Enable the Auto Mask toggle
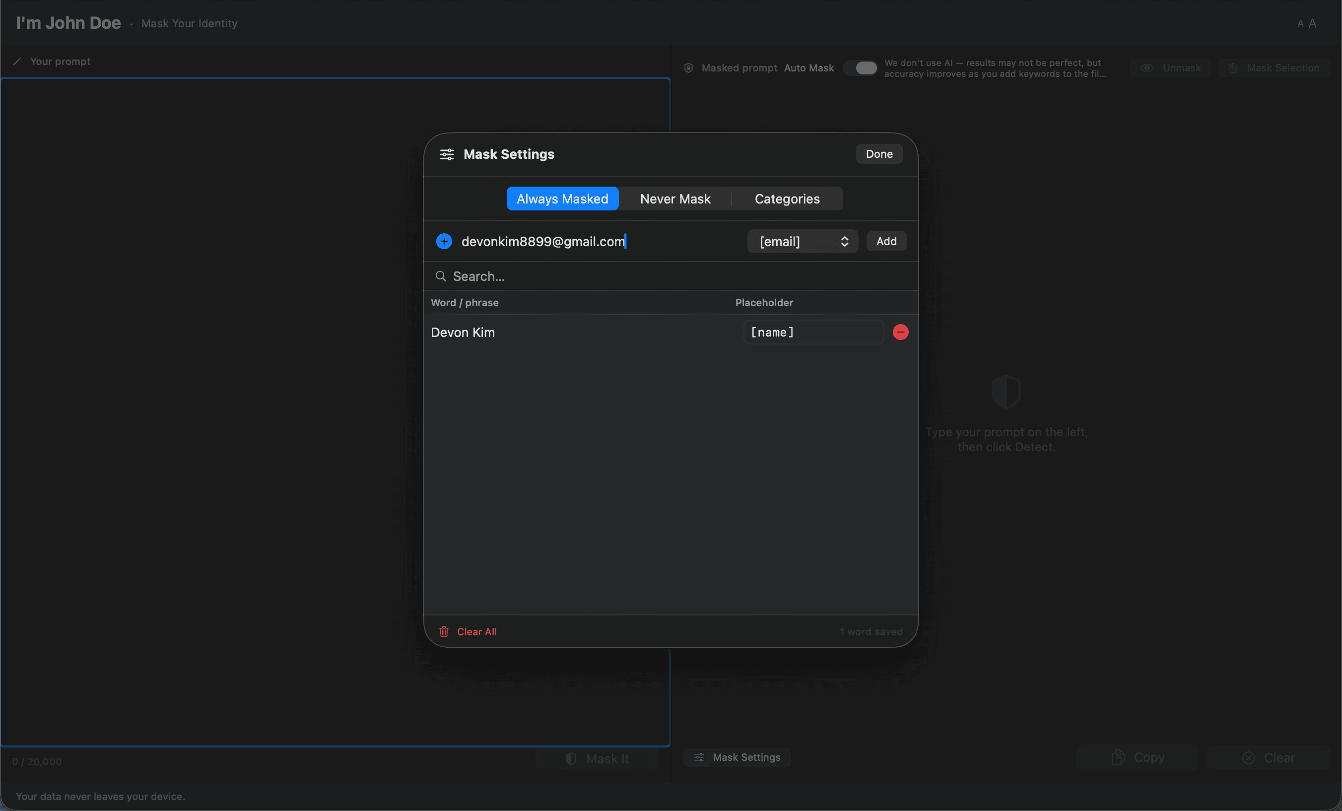1342x811 pixels. coord(861,68)
